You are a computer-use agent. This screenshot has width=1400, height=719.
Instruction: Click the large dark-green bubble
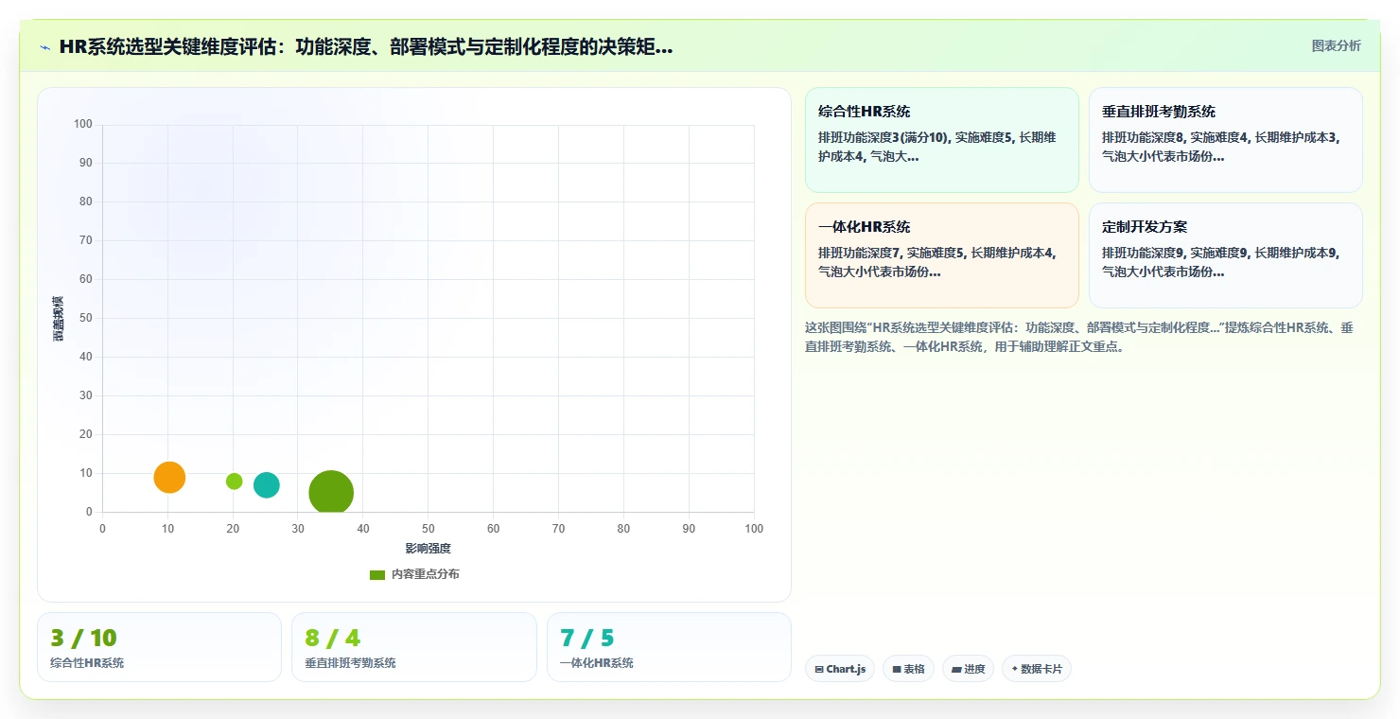pos(331,492)
